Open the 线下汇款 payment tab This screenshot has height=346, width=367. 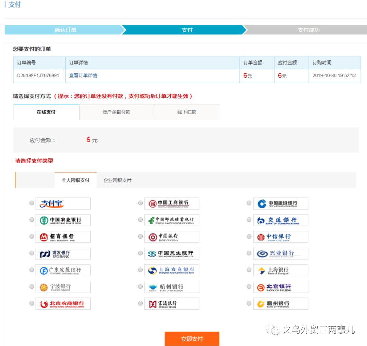(187, 112)
